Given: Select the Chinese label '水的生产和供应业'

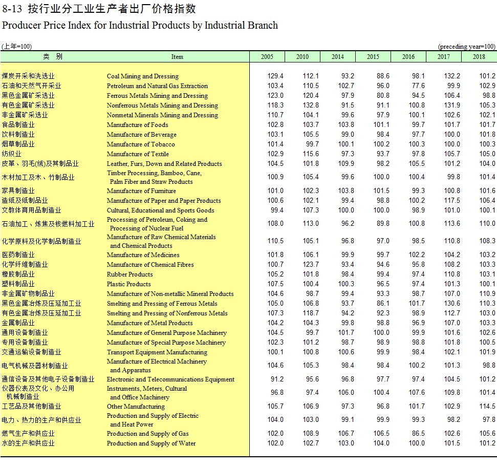Looking at the screenshot, I should [x=28, y=443].
